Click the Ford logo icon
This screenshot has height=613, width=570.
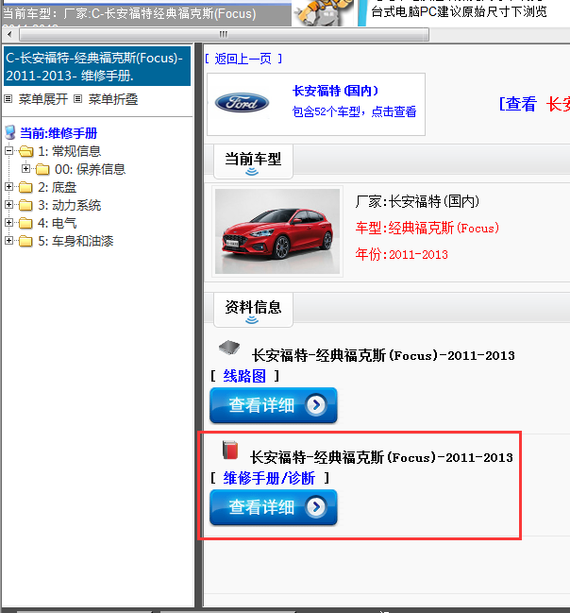click(242, 103)
